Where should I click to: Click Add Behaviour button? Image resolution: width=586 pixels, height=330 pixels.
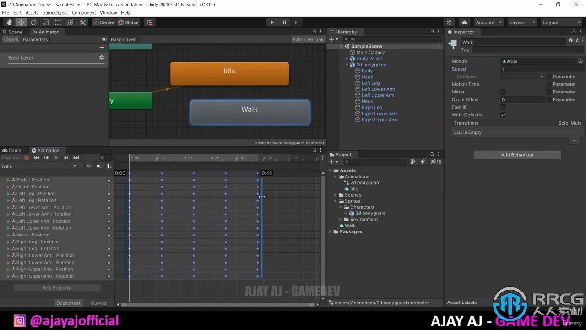click(517, 155)
